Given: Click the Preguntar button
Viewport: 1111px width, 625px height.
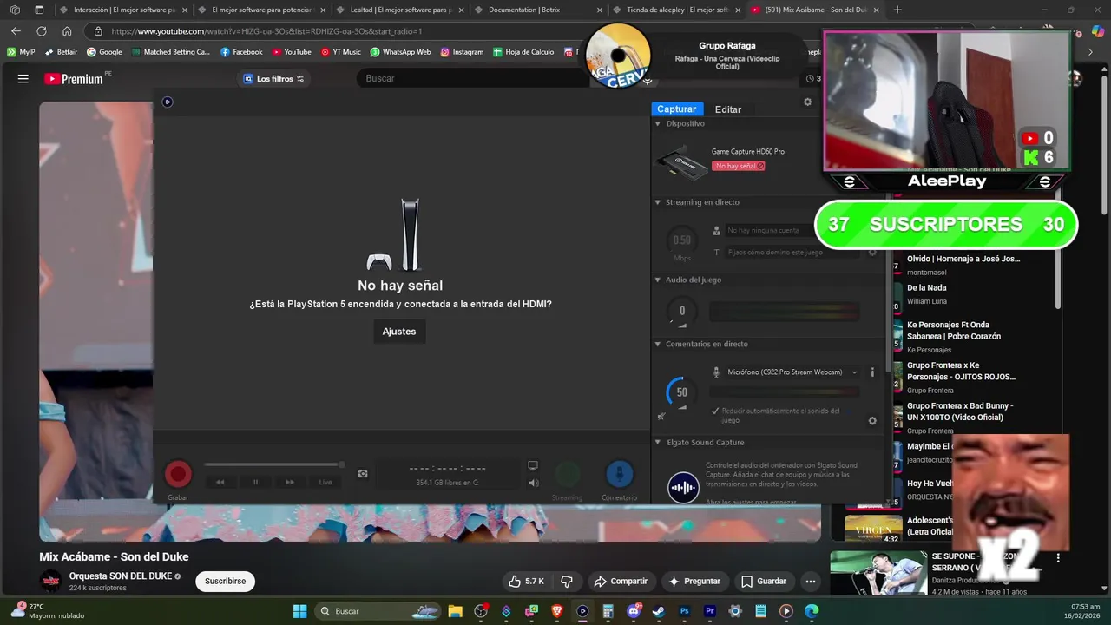Looking at the screenshot, I should [x=694, y=582].
